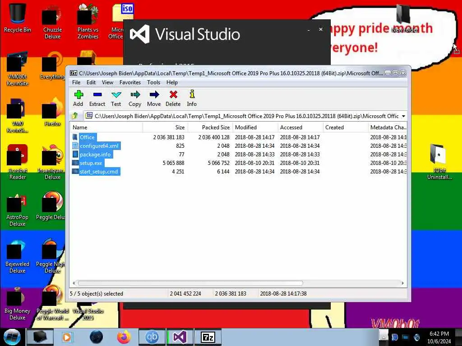Click the Copy toolbar icon
This screenshot has width=462, height=346.
(x=135, y=98)
